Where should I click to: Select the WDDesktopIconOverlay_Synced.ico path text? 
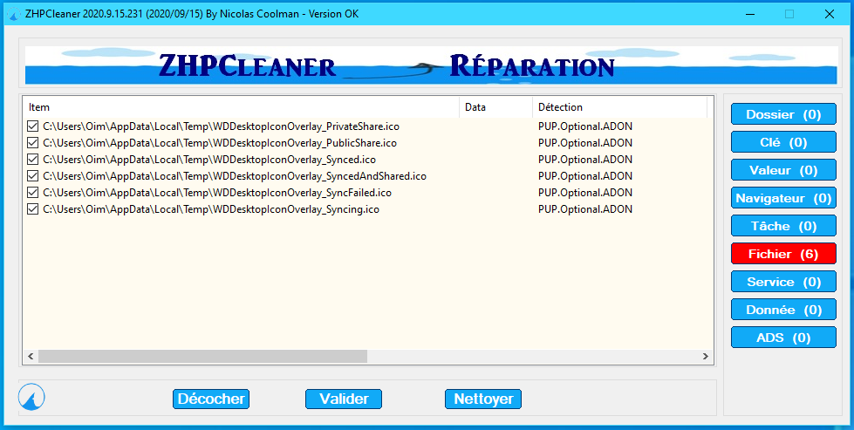click(209, 160)
